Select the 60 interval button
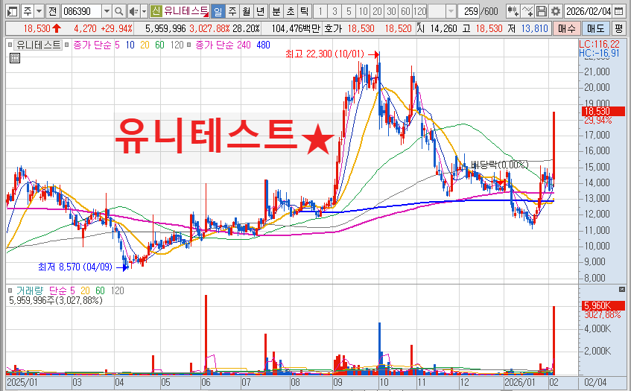Screen dimensions: 631x391 tap(405, 11)
